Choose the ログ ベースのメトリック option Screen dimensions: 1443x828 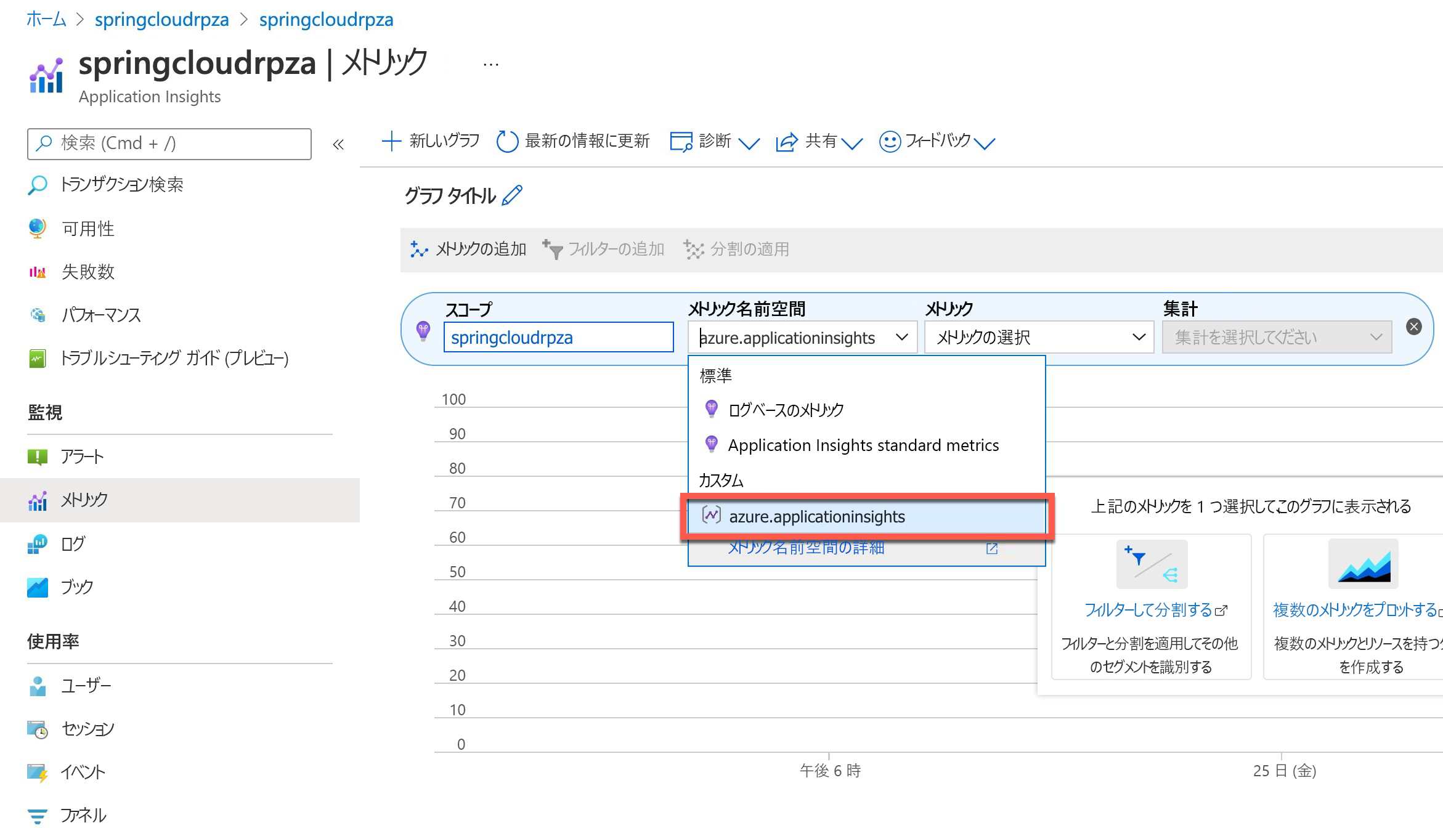click(786, 410)
